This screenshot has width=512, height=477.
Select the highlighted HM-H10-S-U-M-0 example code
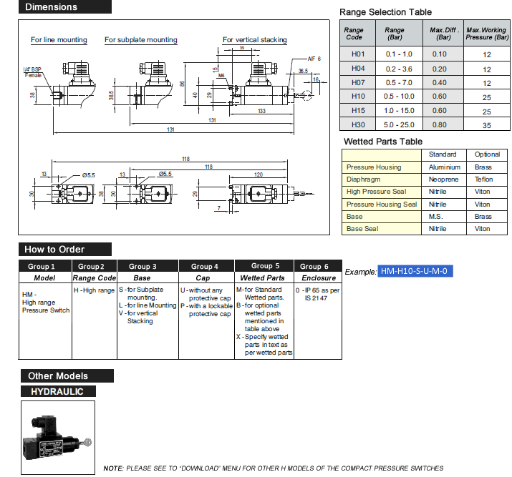(x=416, y=271)
